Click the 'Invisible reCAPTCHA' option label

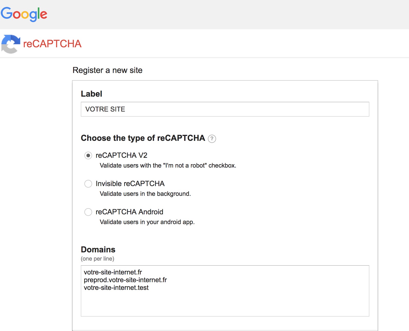pos(130,183)
